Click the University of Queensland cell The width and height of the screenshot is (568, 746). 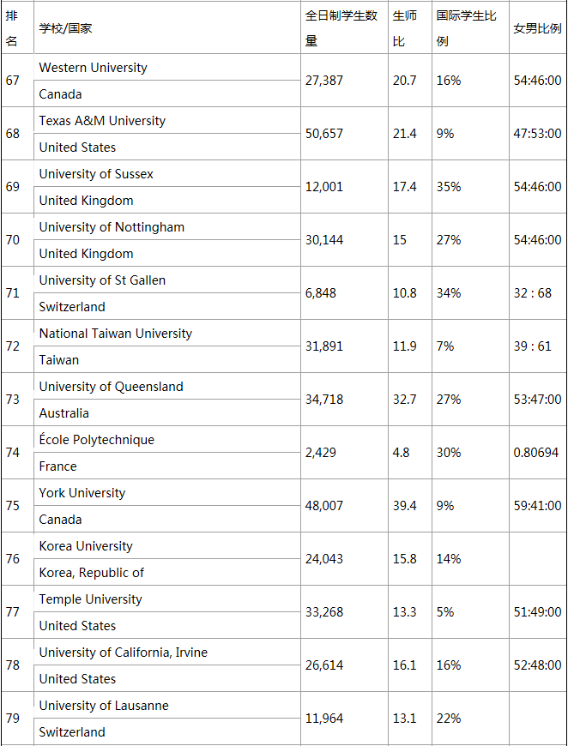coord(111,387)
